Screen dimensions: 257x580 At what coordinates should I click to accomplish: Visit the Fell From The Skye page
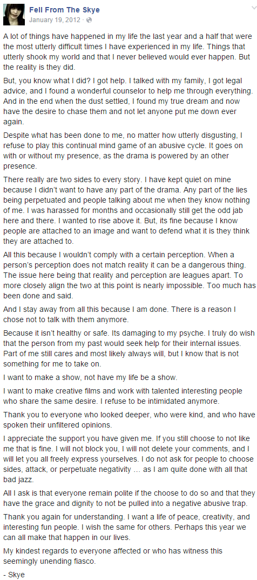click(64, 10)
